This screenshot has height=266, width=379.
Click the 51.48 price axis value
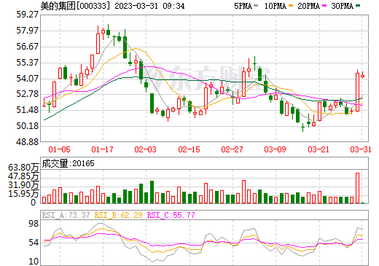28,110
